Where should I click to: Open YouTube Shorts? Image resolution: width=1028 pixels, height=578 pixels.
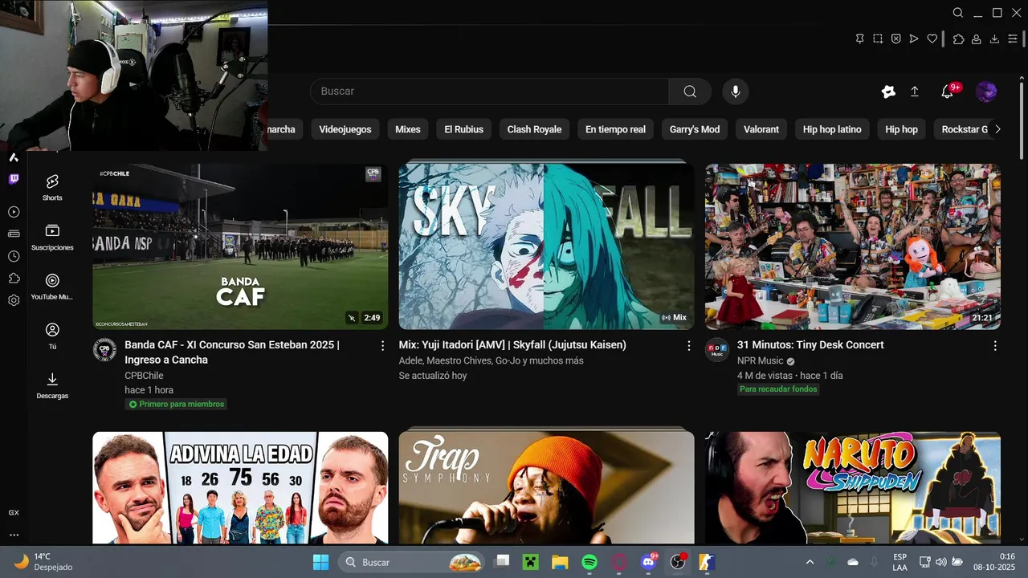click(52, 187)
